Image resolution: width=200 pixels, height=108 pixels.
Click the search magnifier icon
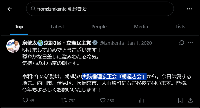(x=33, y=9)
